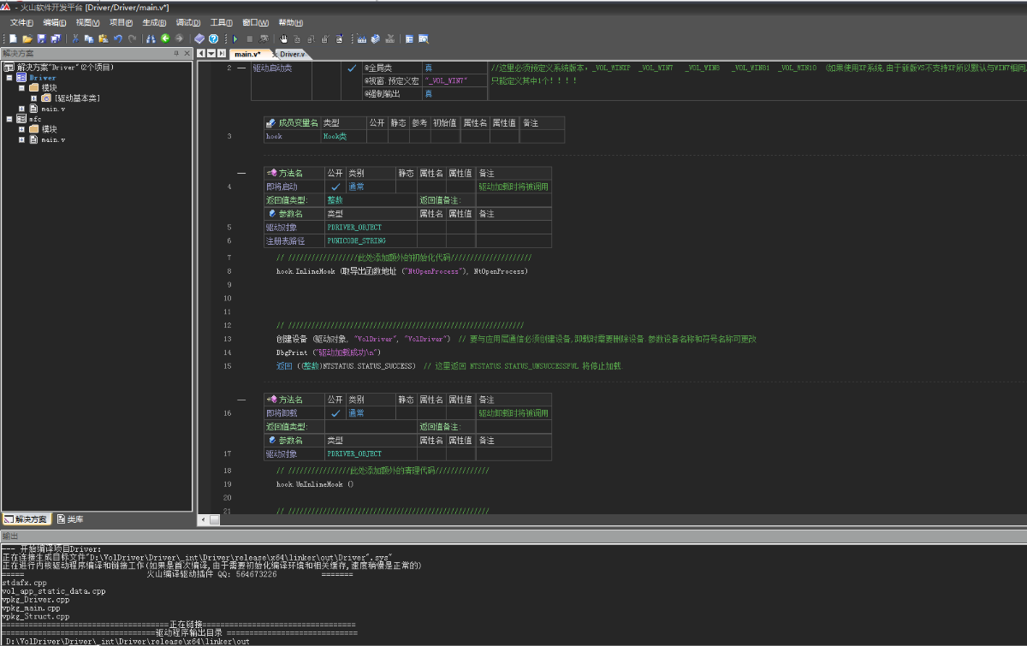Viewport: 1027px width, 646px height.
Task: Click the stop square toolbar icon
Action: pyautogui.click(x=250, y=39)
